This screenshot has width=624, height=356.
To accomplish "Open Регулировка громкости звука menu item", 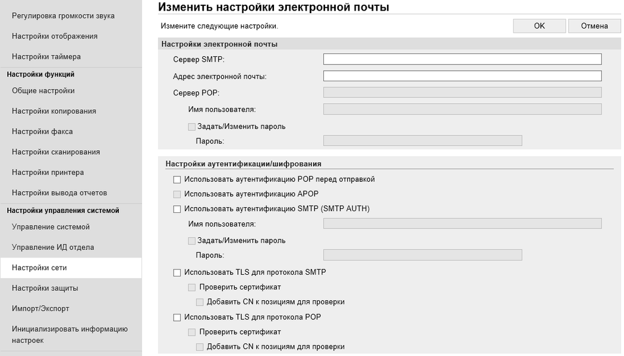I will [63, 16].
